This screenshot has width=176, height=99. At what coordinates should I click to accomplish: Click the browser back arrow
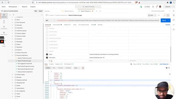coord(2,2)
